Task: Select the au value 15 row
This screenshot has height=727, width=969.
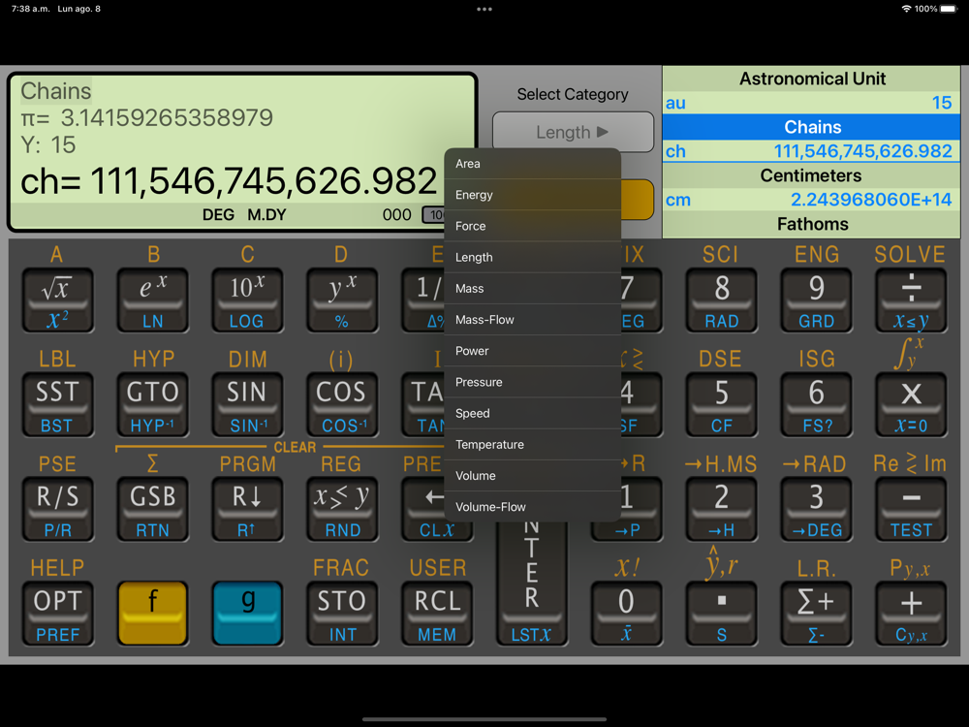Action: coord(811,103)
